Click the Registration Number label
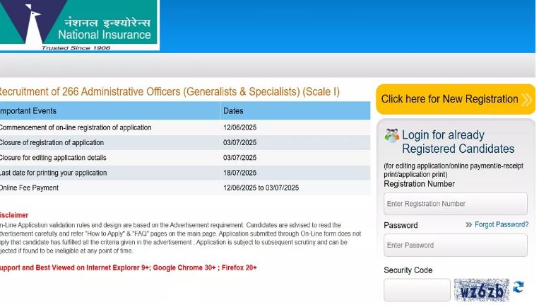This screenshot has width=539, height=305. [419, 184]
